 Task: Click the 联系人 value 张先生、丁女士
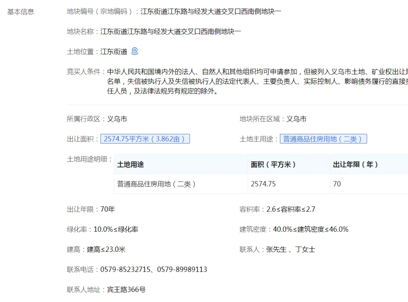tap(291, 249)
